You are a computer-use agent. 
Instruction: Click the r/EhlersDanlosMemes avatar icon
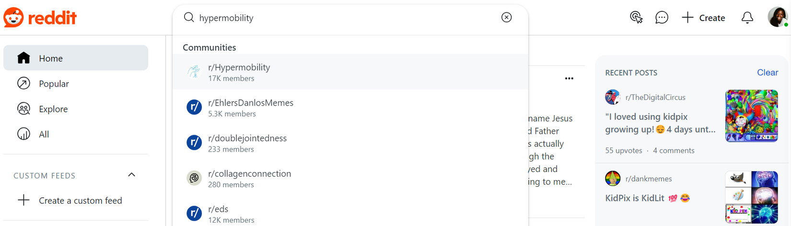point(194,107)
